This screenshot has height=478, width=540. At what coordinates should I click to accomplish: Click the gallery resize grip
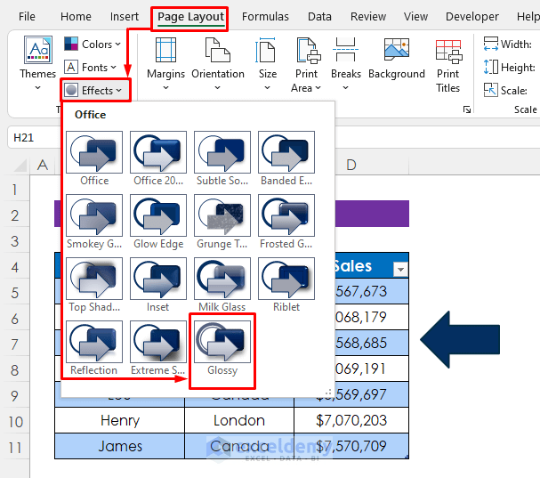click(328, 393)
